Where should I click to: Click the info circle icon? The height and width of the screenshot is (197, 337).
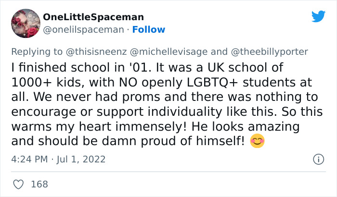tap(318, 159)
